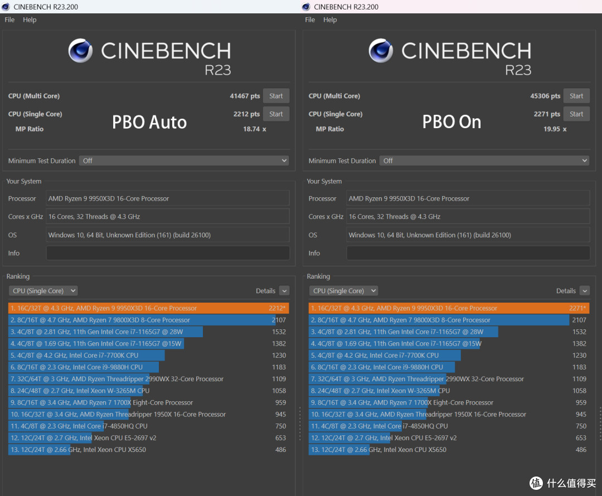Expand Minimum Test Duration dropdown in left window
The height and width of the screenshot is (496, 602).
pyautogui.click(x=184, y=161)
